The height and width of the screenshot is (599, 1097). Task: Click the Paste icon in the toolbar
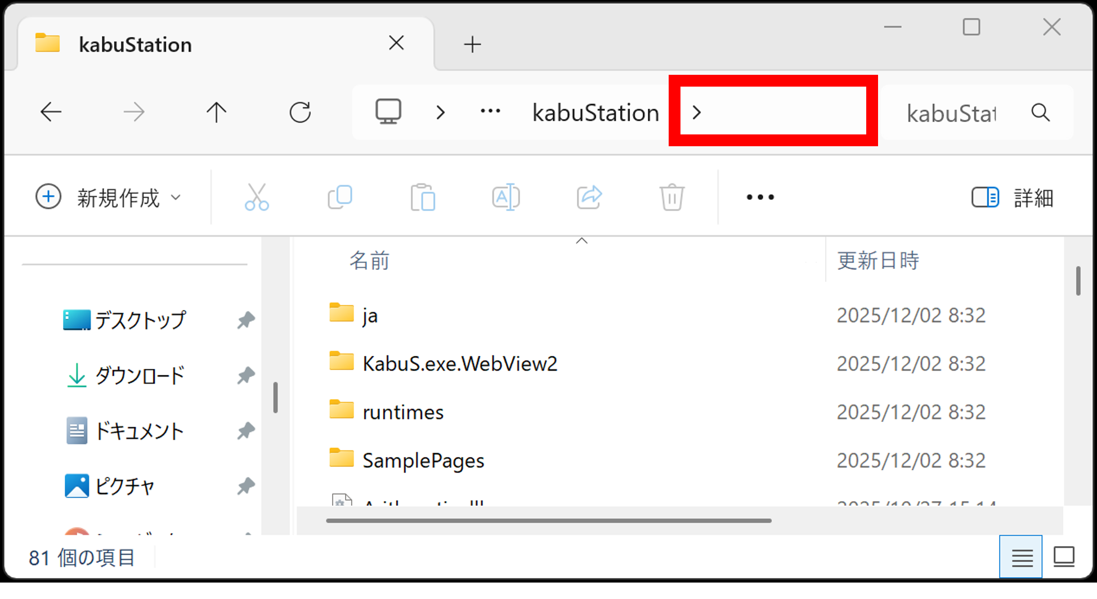(423, 197)
